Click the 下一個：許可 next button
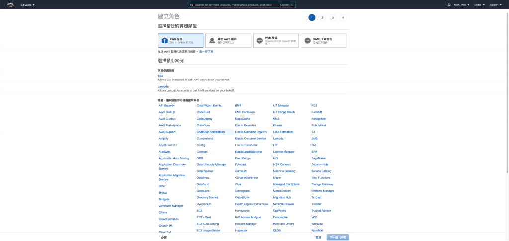 pos(338,238)
